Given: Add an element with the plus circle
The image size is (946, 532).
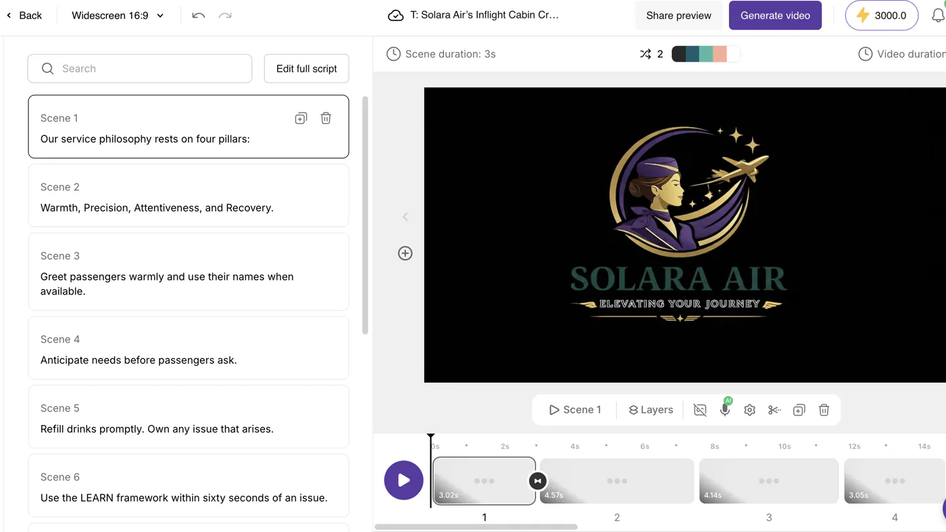Looking at the screenshot, I should (405, 253).
